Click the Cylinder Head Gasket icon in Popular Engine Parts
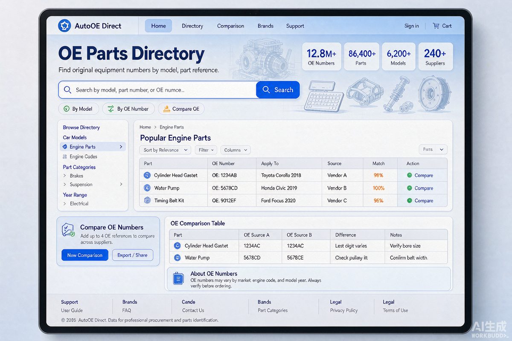Screen dimensions: 512x341 point(147,175)
